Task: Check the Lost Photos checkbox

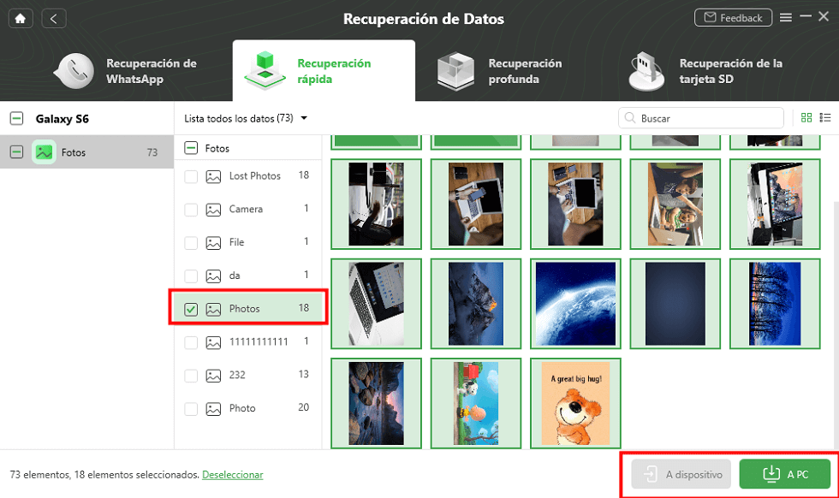Action: [191, 176]
